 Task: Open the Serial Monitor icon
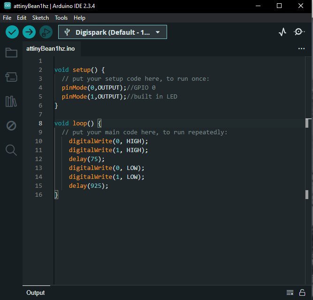tap(299, 32)
